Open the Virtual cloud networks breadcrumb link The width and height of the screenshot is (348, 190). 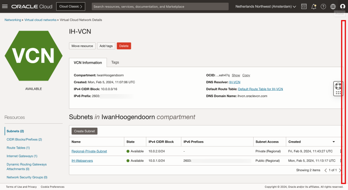[40, 20]
